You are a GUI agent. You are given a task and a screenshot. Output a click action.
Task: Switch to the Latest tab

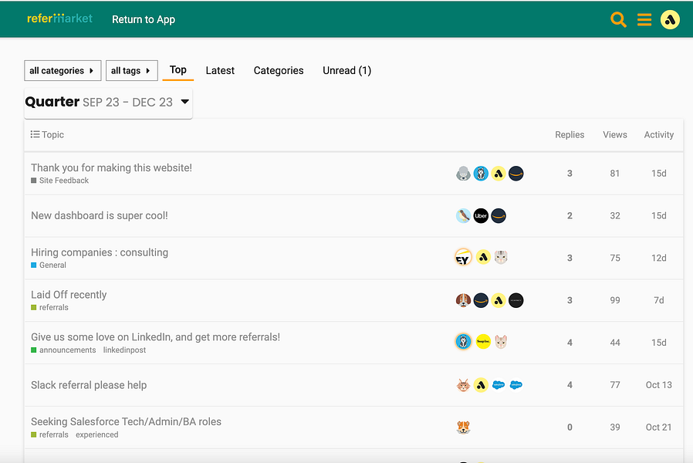(220, 70)
